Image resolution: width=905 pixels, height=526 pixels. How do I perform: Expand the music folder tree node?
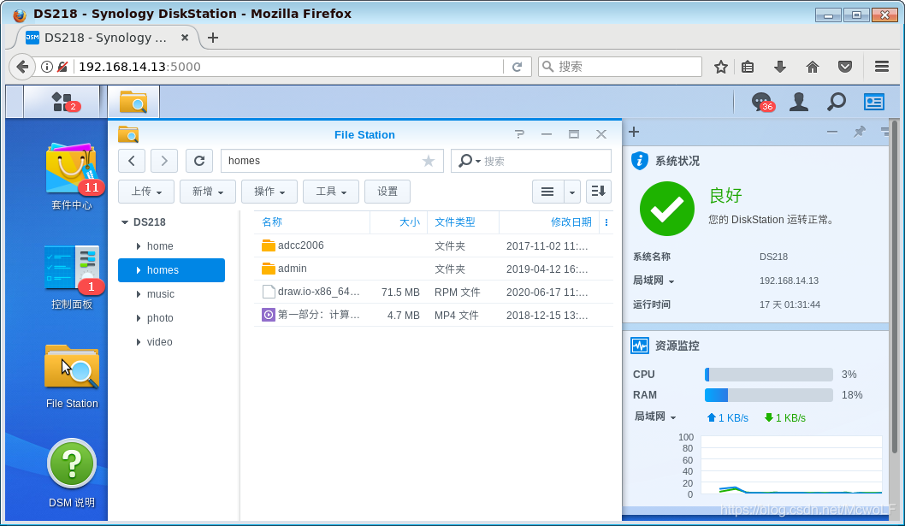click(139, 294)
